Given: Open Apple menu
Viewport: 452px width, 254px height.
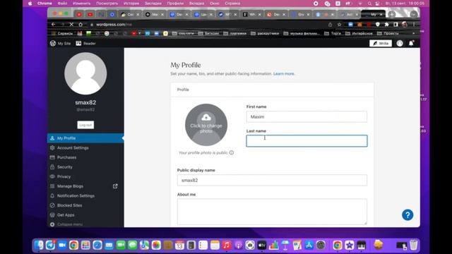Looking at the screenshot, I should 30,4.
